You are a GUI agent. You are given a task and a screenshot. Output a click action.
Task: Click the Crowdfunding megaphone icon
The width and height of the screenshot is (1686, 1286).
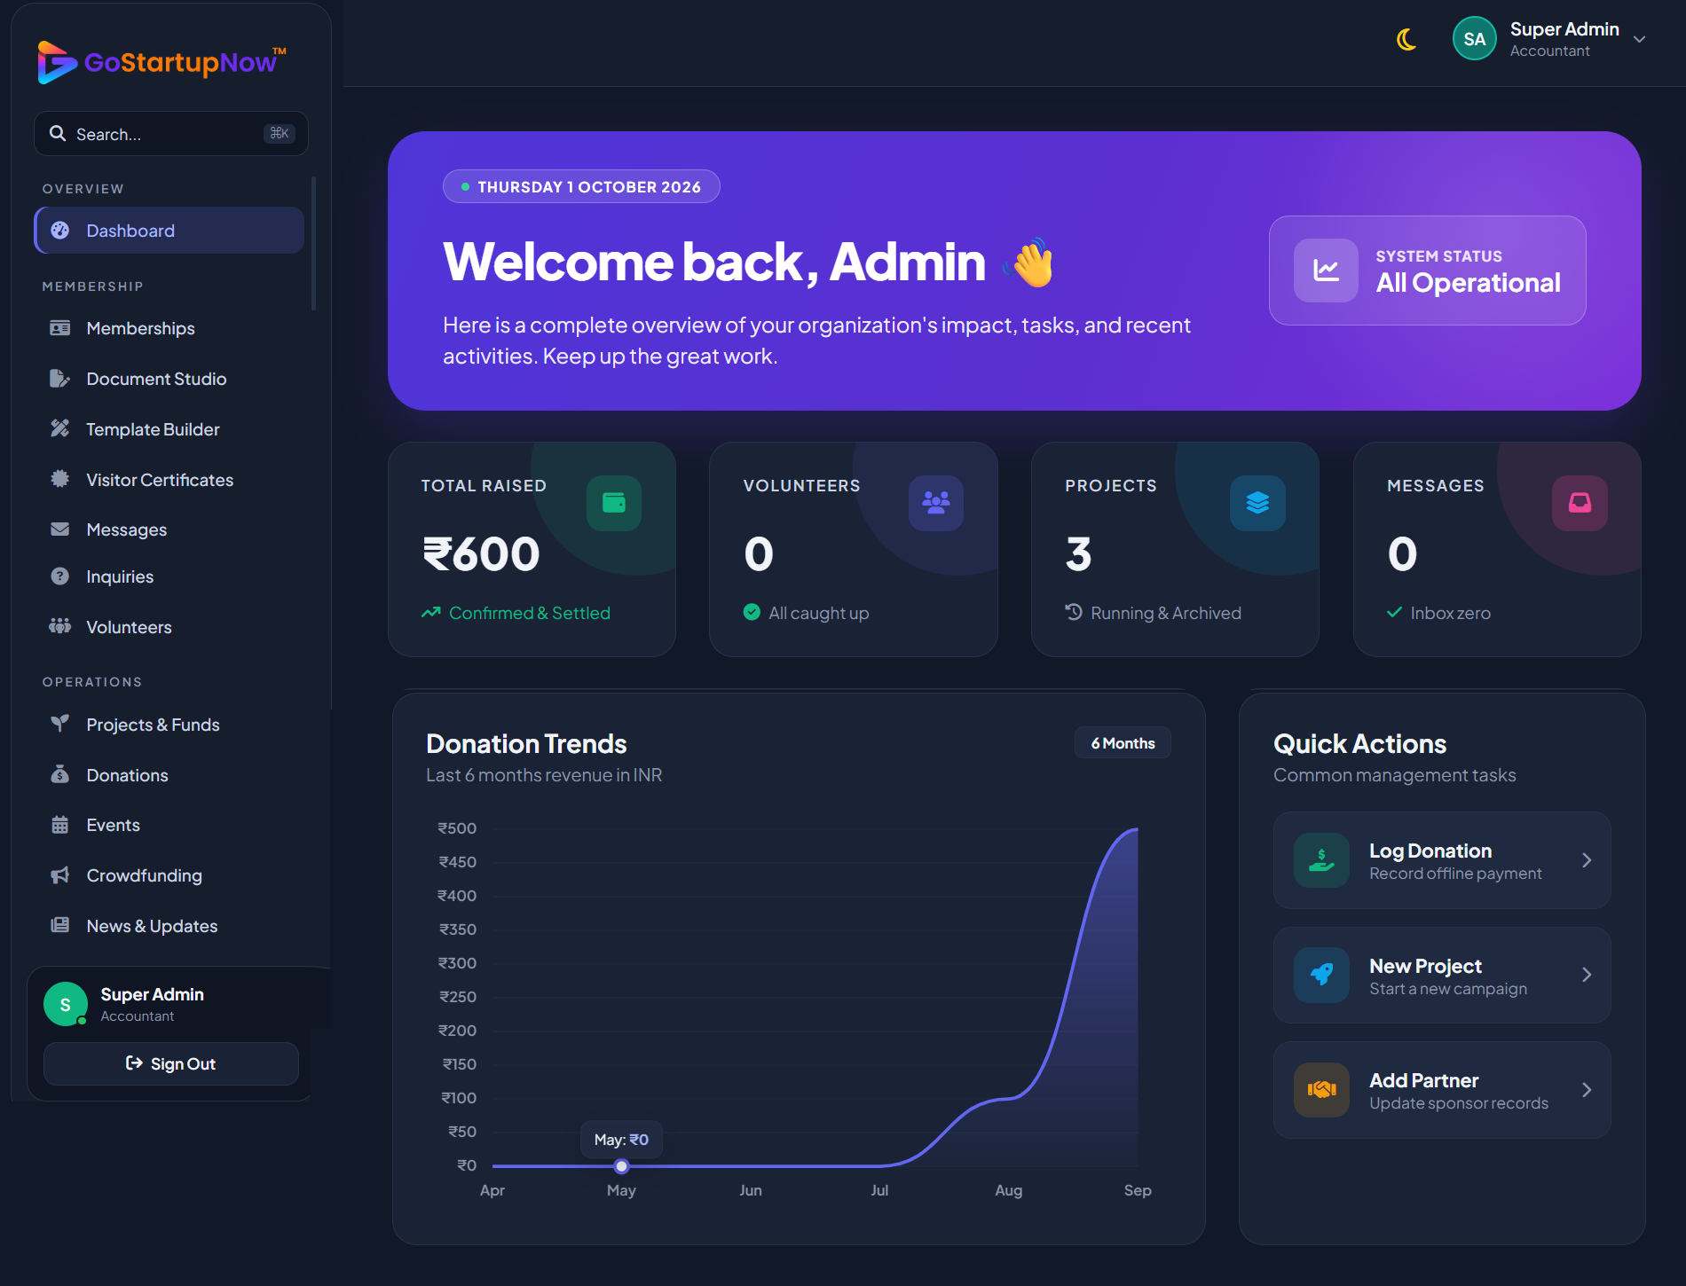[x=59, y=875]
